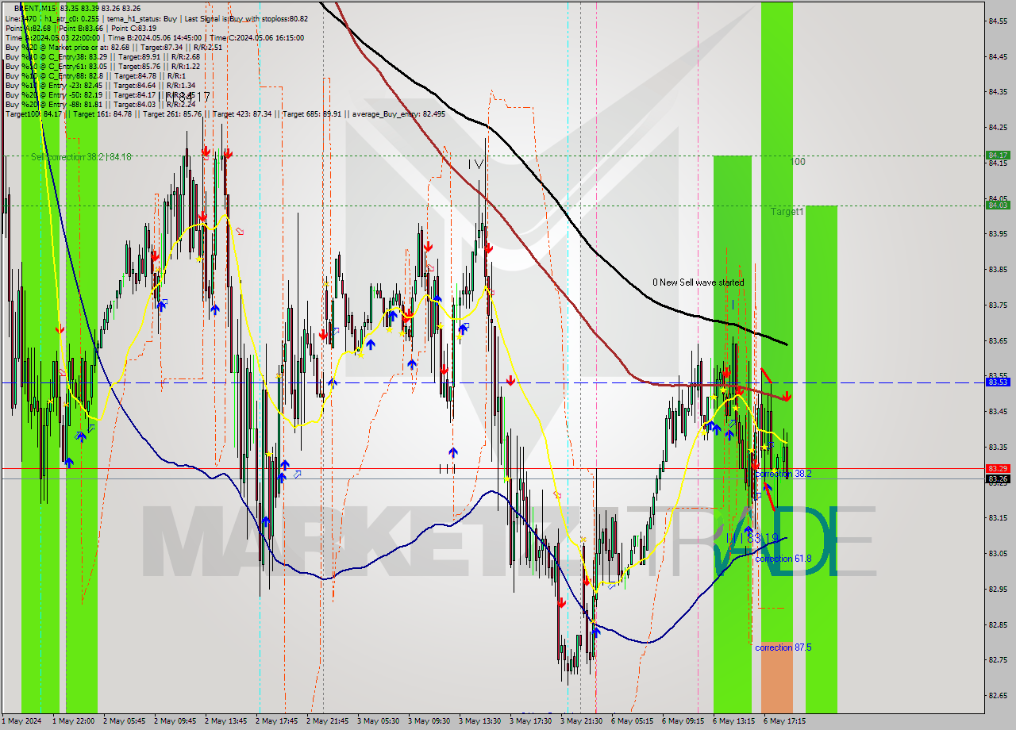Click the Sell correction 38.2 | 84.18 label

tap(79, 156)
